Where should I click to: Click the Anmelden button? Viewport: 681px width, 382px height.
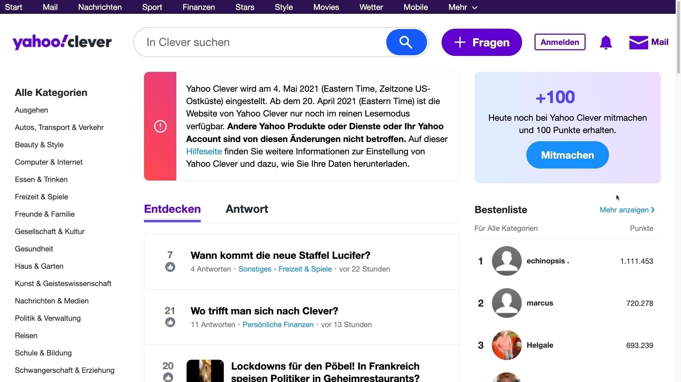click(560, 42)
